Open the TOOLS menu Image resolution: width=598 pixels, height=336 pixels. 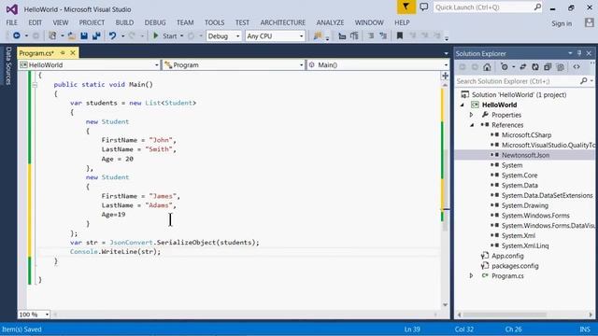[x=214, y=22]
